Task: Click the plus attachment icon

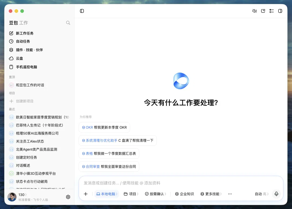Action: (86, 194)
